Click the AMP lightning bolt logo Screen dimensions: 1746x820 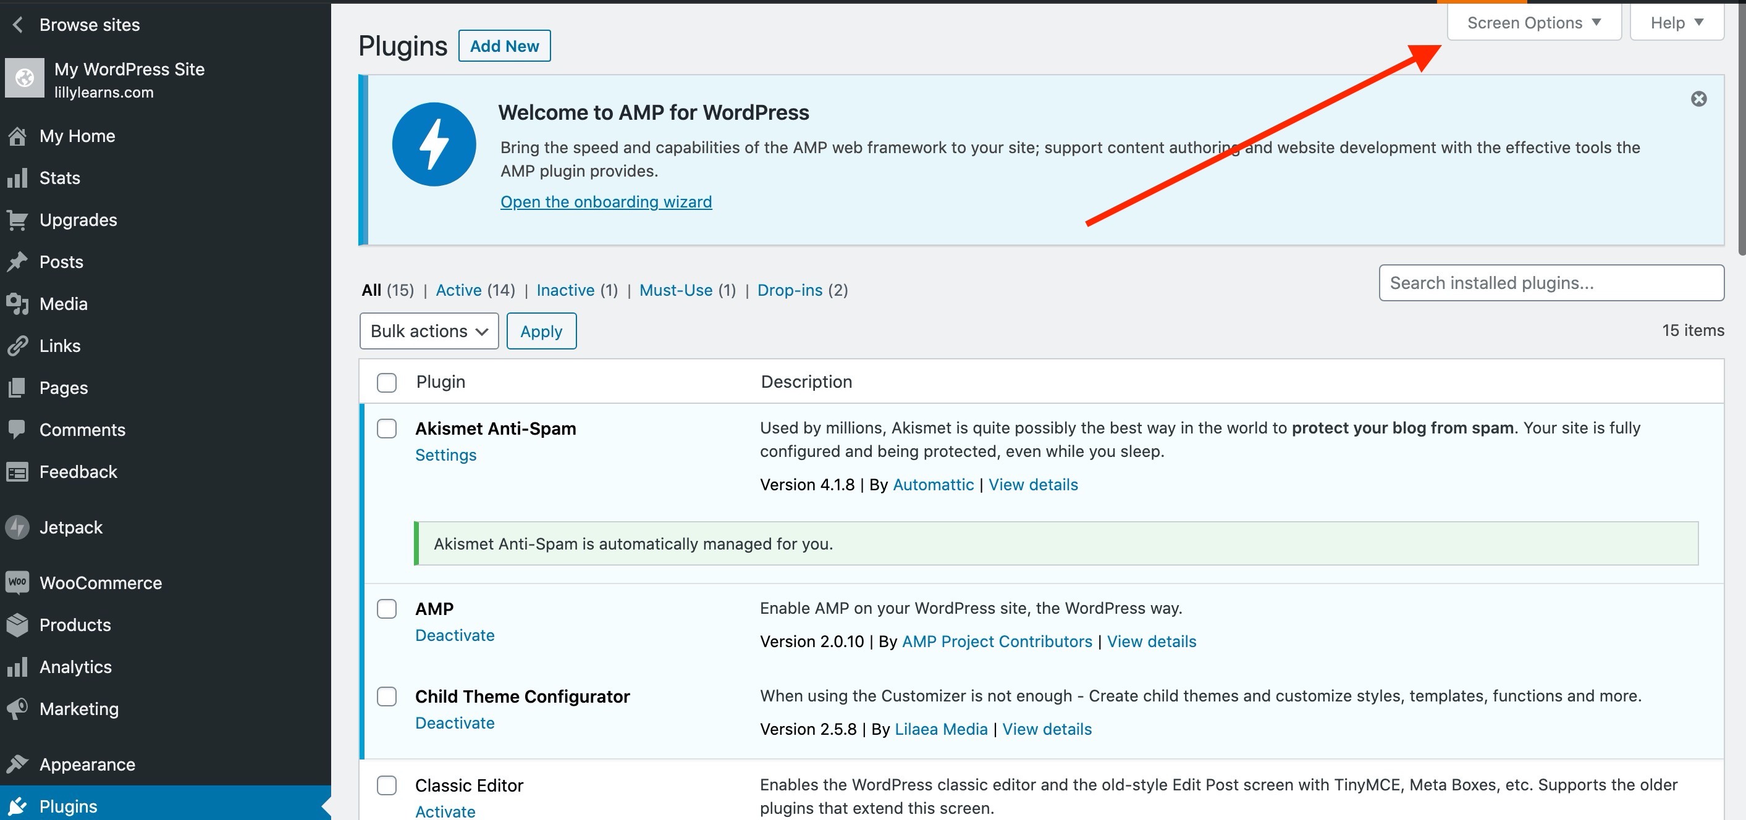tap(434, 144)
